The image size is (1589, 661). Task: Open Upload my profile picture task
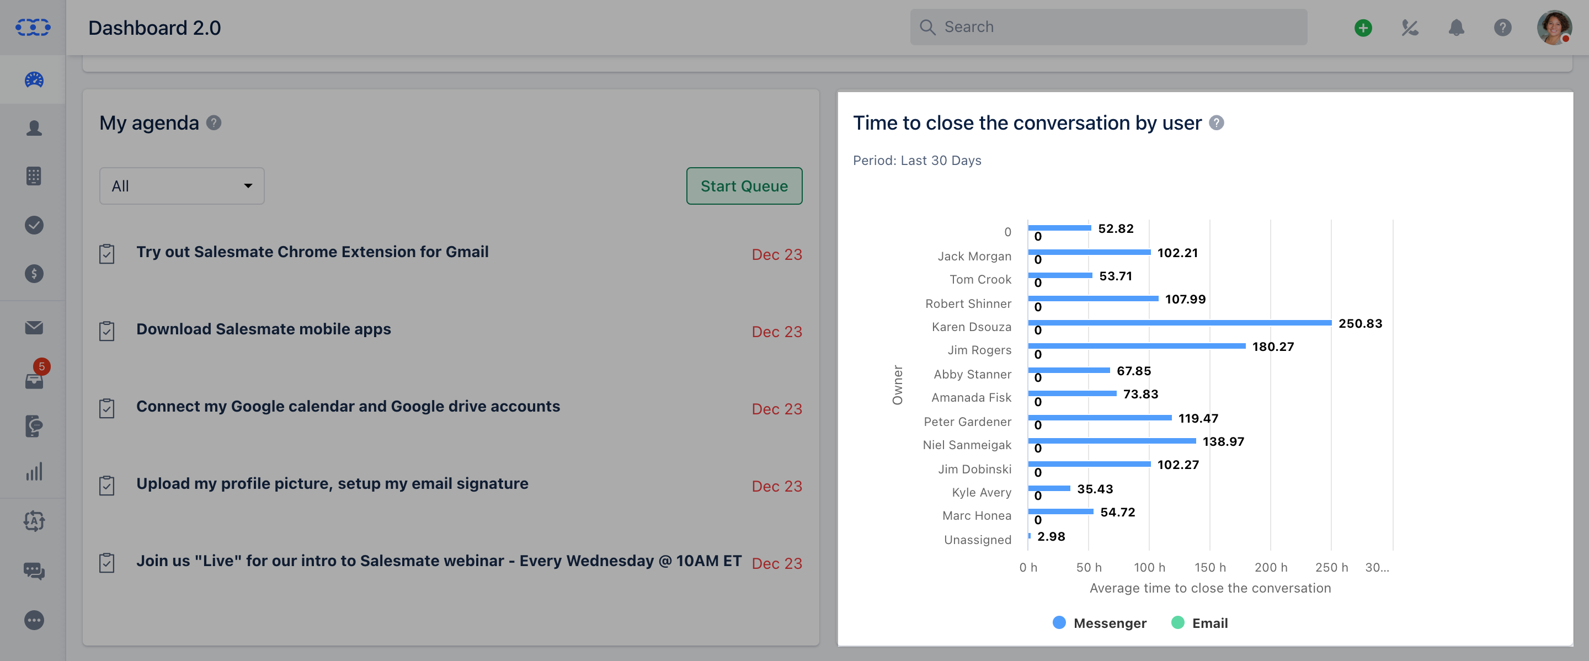tap(332, 483)
